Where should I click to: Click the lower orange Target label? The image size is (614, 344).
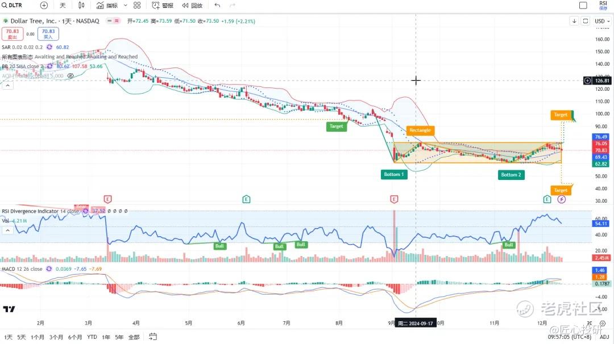point(561,190)
